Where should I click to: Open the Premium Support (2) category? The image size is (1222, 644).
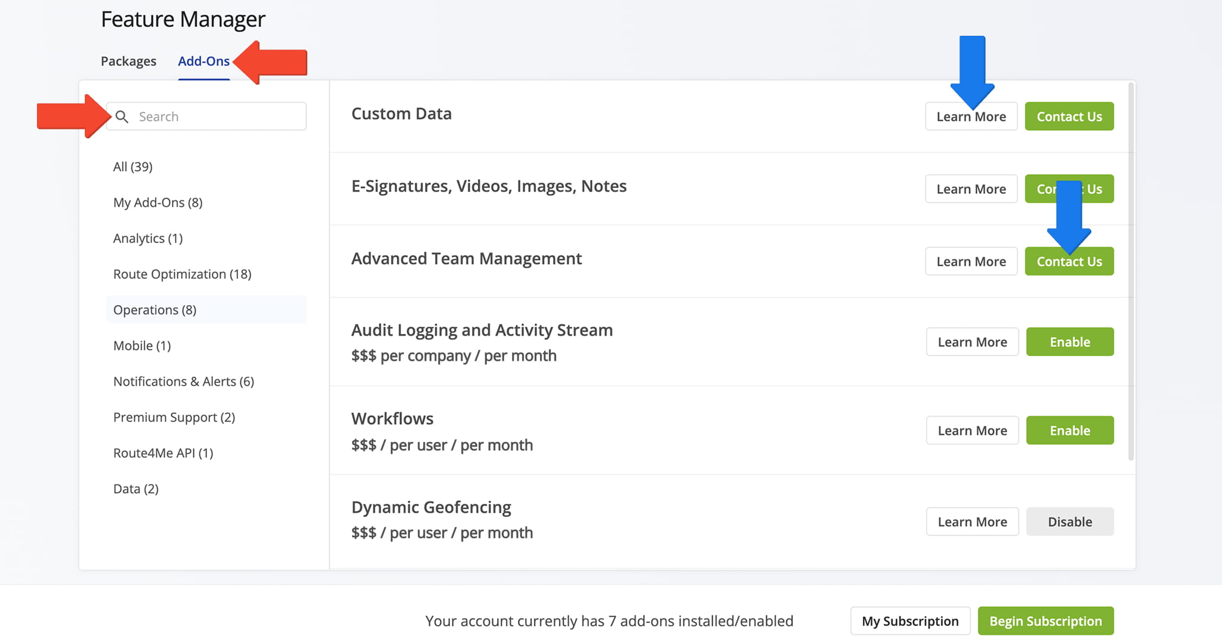click(x=174, y=417)
